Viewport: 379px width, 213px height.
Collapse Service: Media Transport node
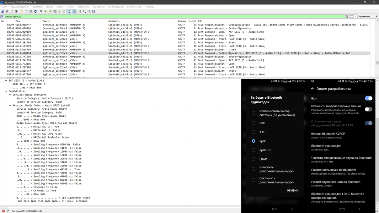pyautogui.click(x=10, y=95)
